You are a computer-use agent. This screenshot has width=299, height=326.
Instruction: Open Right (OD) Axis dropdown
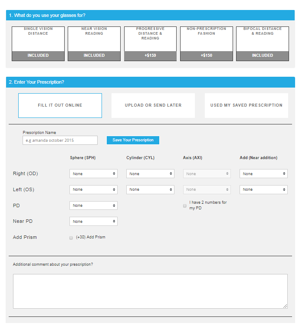[x=207, y=173]
